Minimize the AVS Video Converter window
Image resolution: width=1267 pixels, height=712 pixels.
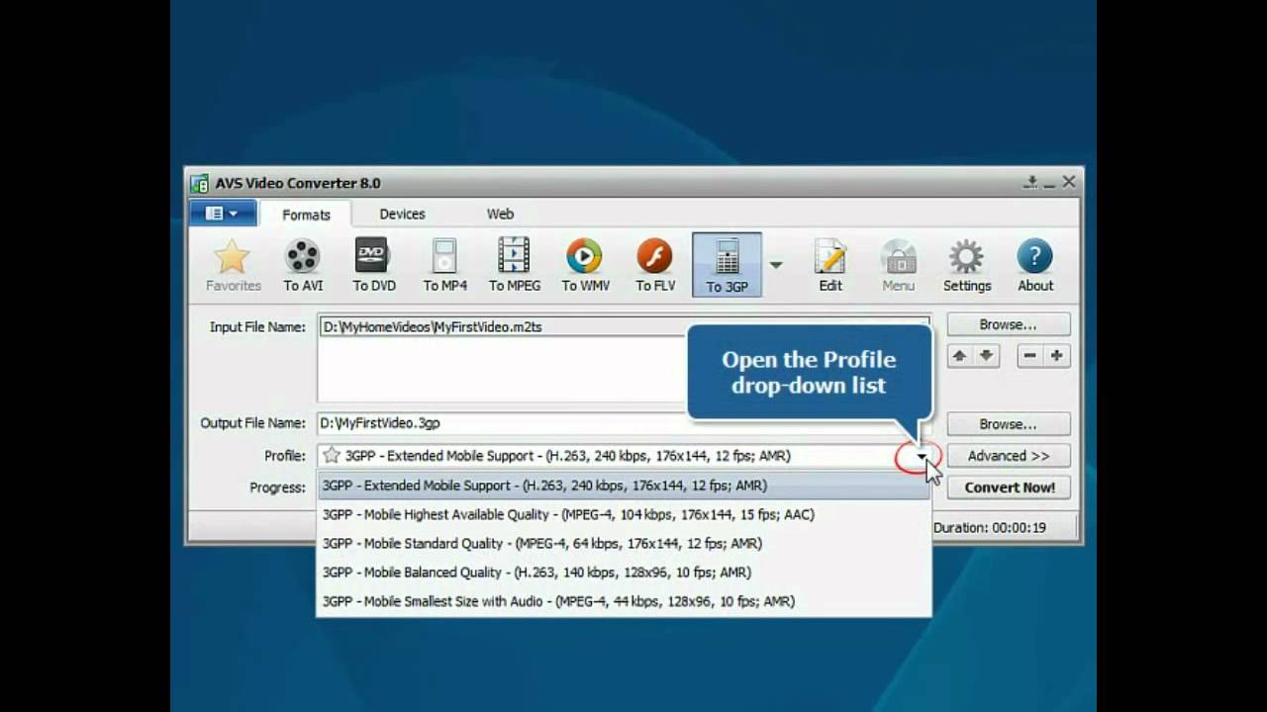[x=1049, y=183]
